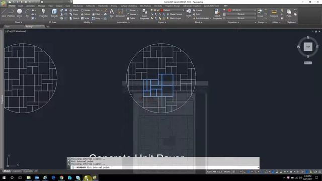The height and width of the screenshot is (181, 322).
Task: Click the Windows Start button
Action: (x=4, y=177)
